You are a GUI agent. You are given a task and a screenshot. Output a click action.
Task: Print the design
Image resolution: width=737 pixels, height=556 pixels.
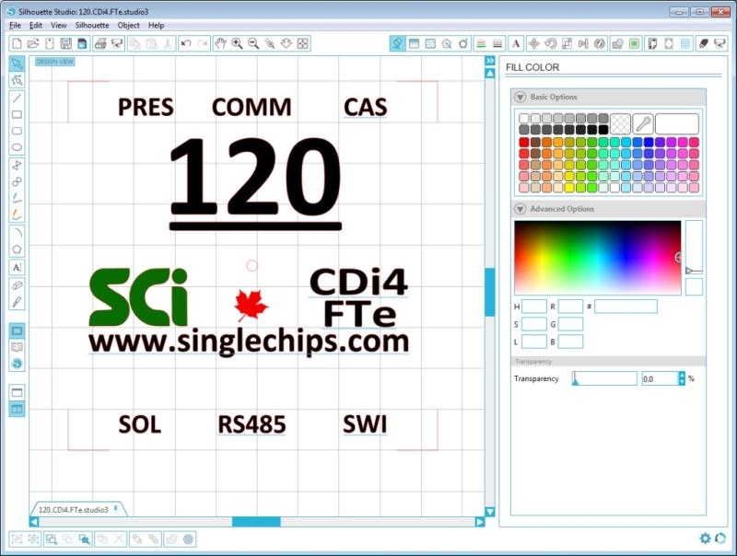coord(100,43)
